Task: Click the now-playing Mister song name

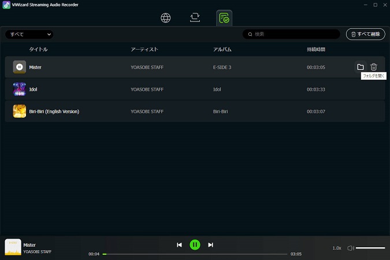Action: [x=29, y=245]
